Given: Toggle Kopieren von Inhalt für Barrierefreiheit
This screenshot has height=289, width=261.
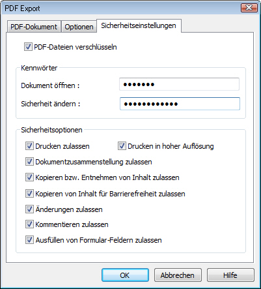Looking at the screenshot, I should 29,193.
